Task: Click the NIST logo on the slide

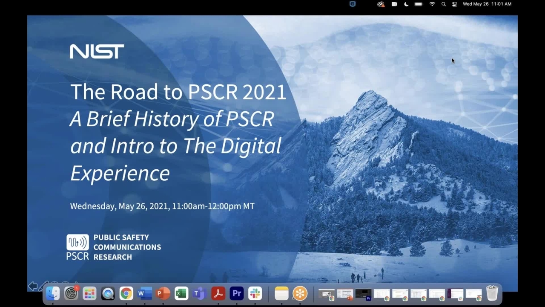Action: click(97, 52)
